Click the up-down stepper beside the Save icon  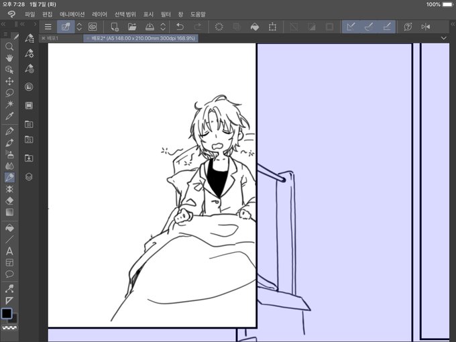(x=163, y=27)
